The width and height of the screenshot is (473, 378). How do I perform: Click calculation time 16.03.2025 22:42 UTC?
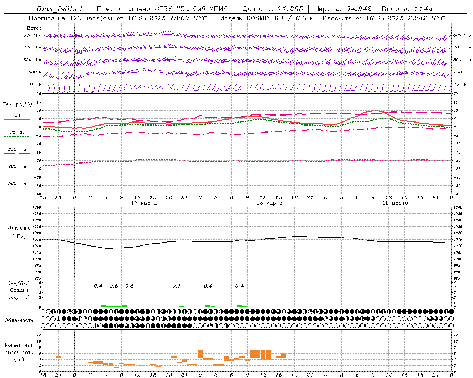click(405, 18)
